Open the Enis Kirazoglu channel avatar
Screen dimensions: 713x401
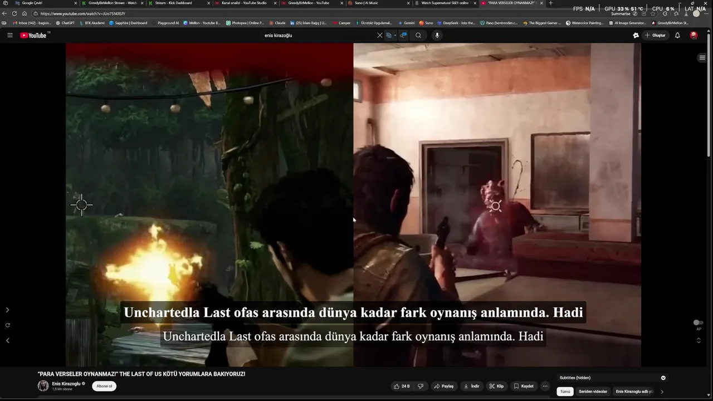click(43, 386)
